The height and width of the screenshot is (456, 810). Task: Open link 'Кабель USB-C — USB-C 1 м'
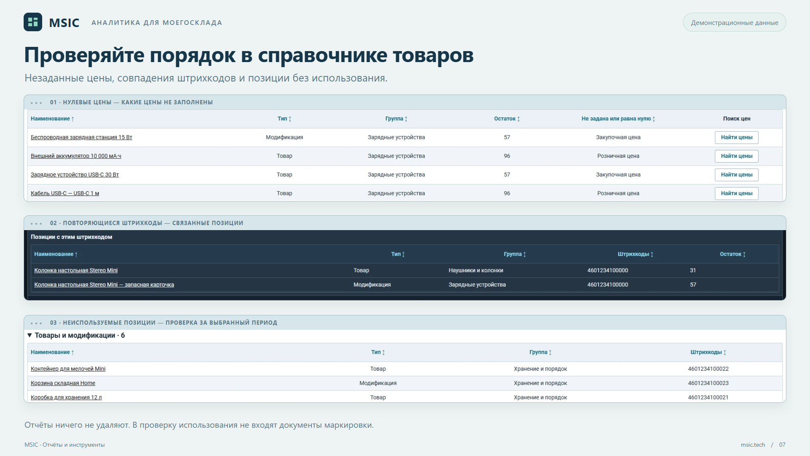tap(65, 193)
